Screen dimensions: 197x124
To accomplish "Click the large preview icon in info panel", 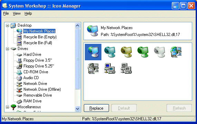I will (x=92, y=31).
